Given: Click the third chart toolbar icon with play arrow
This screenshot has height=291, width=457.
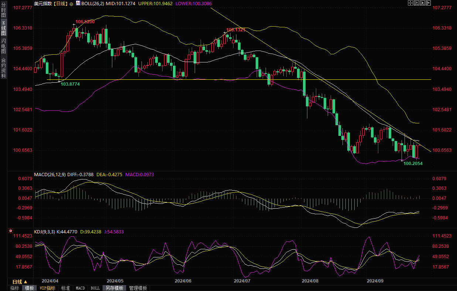Looking at the screenshot, I should tap(422, 3).
